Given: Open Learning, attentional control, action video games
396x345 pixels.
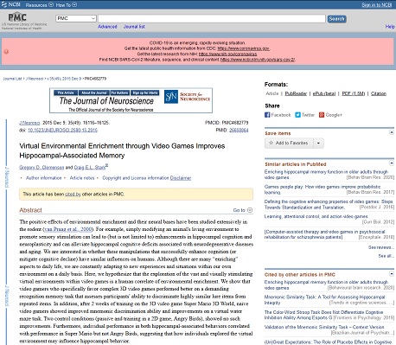Looking at the screenshot, I should point(316,216).
